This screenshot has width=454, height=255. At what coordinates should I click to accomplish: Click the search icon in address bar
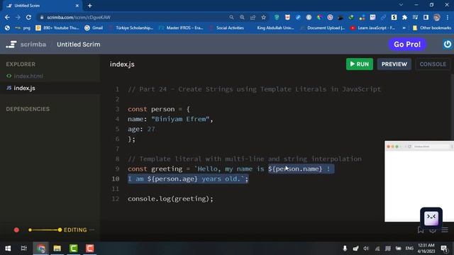tap(231, 17)
